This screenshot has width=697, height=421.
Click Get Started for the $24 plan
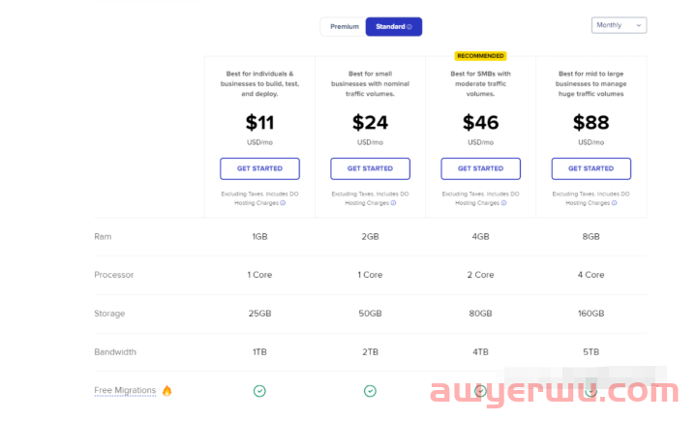click(x=370, y=168)
